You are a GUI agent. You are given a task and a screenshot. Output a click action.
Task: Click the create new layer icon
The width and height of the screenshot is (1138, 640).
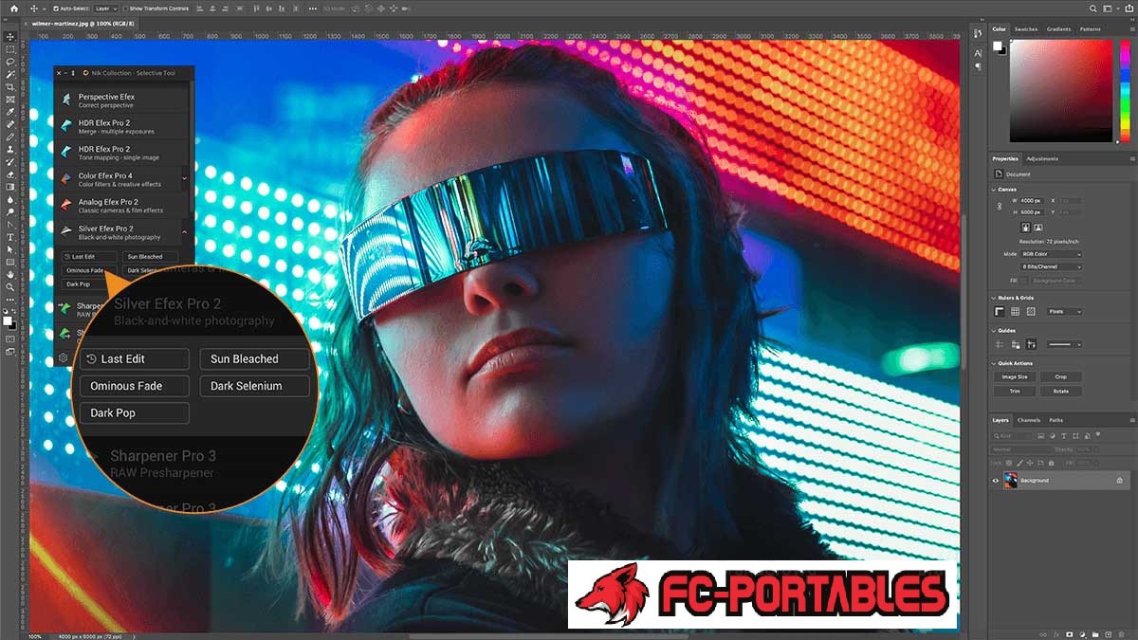tap(1108, 634)
